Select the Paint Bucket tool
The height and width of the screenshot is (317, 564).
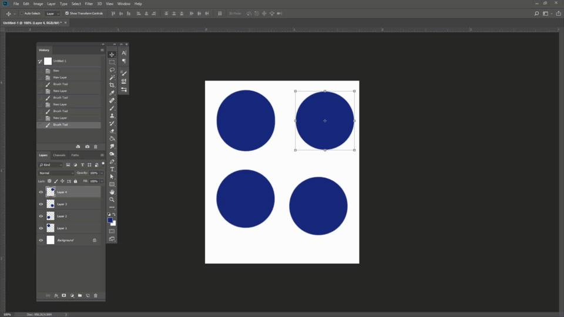click(x=112, y=139)
